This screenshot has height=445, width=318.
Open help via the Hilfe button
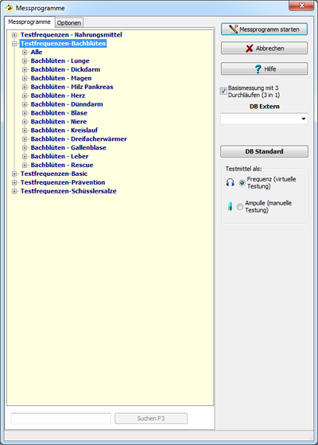point(264,68)
